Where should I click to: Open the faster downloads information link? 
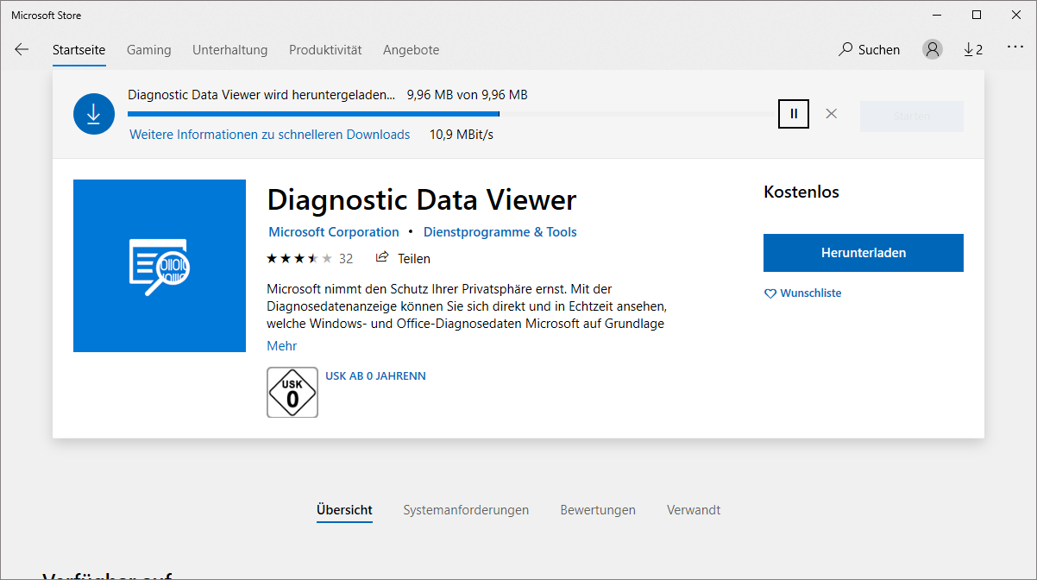pos(269,135)
